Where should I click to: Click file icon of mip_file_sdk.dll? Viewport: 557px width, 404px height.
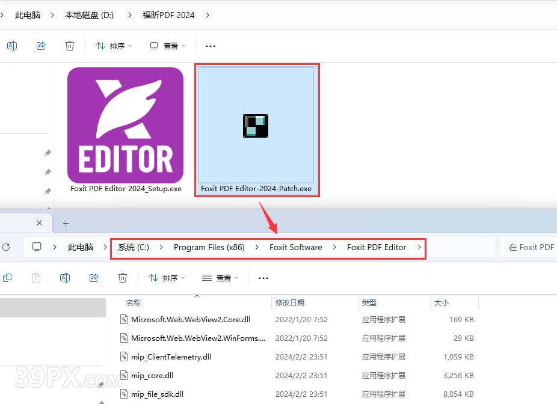click(x=124, y=394)
